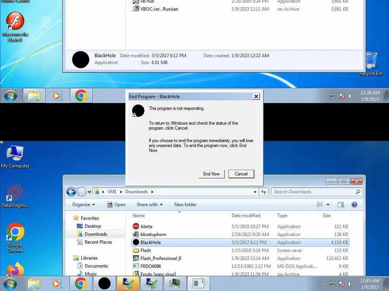Select BlackHole file in lower list
The image size is (389, 291).
tap(240, 242)
